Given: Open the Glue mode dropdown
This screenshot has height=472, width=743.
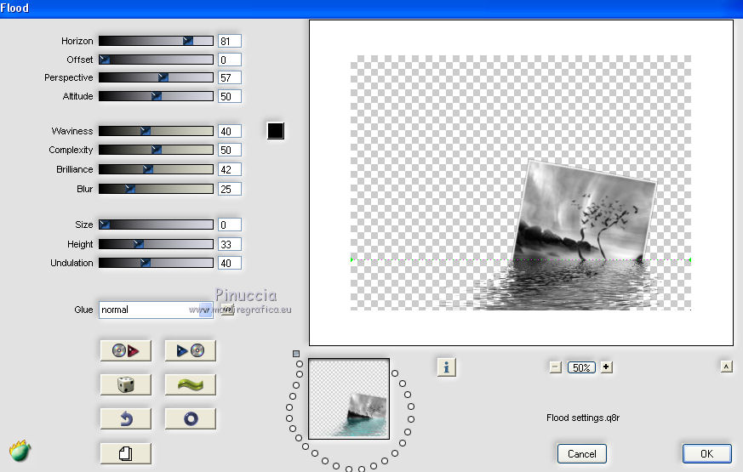Looking at the screenshot, I should tap(156, 310).
